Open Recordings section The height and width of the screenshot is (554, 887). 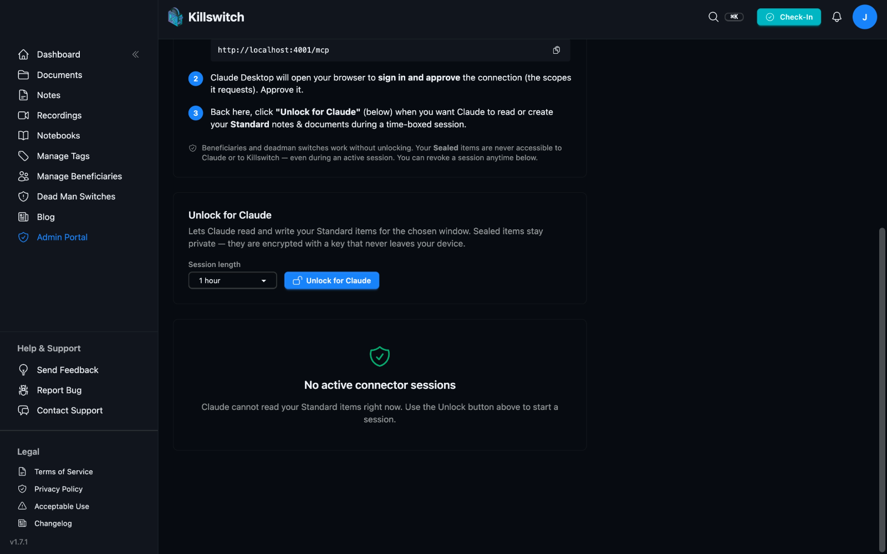(x=59, y=115)
